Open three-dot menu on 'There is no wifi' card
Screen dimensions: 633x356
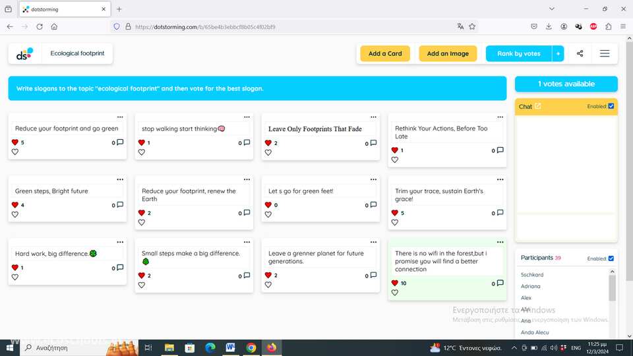[500, 242]
